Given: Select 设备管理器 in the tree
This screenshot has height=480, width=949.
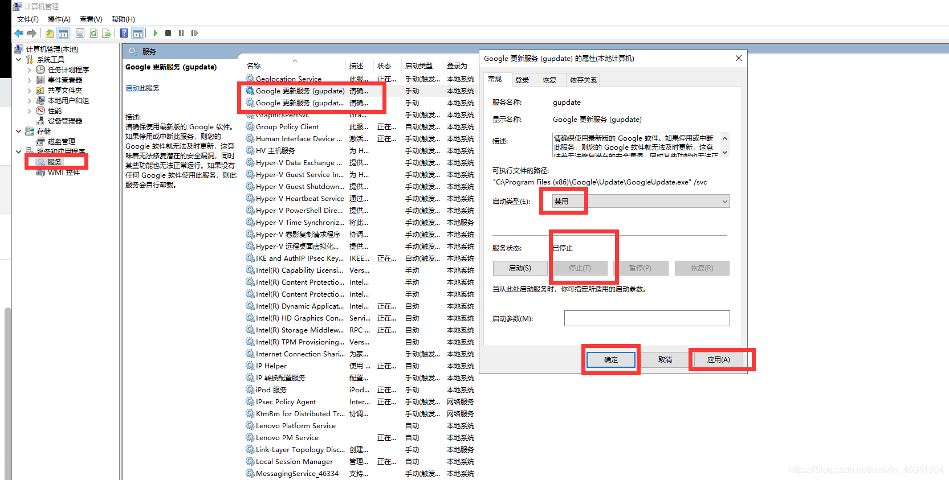Looking at the screenshot, I should click(x=65, y=121).
